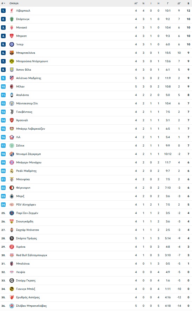This screenshot has width=192, height=312.
Task: Open the Μπάγερν Μονάχου team link
Action: (x=29, y=163)
